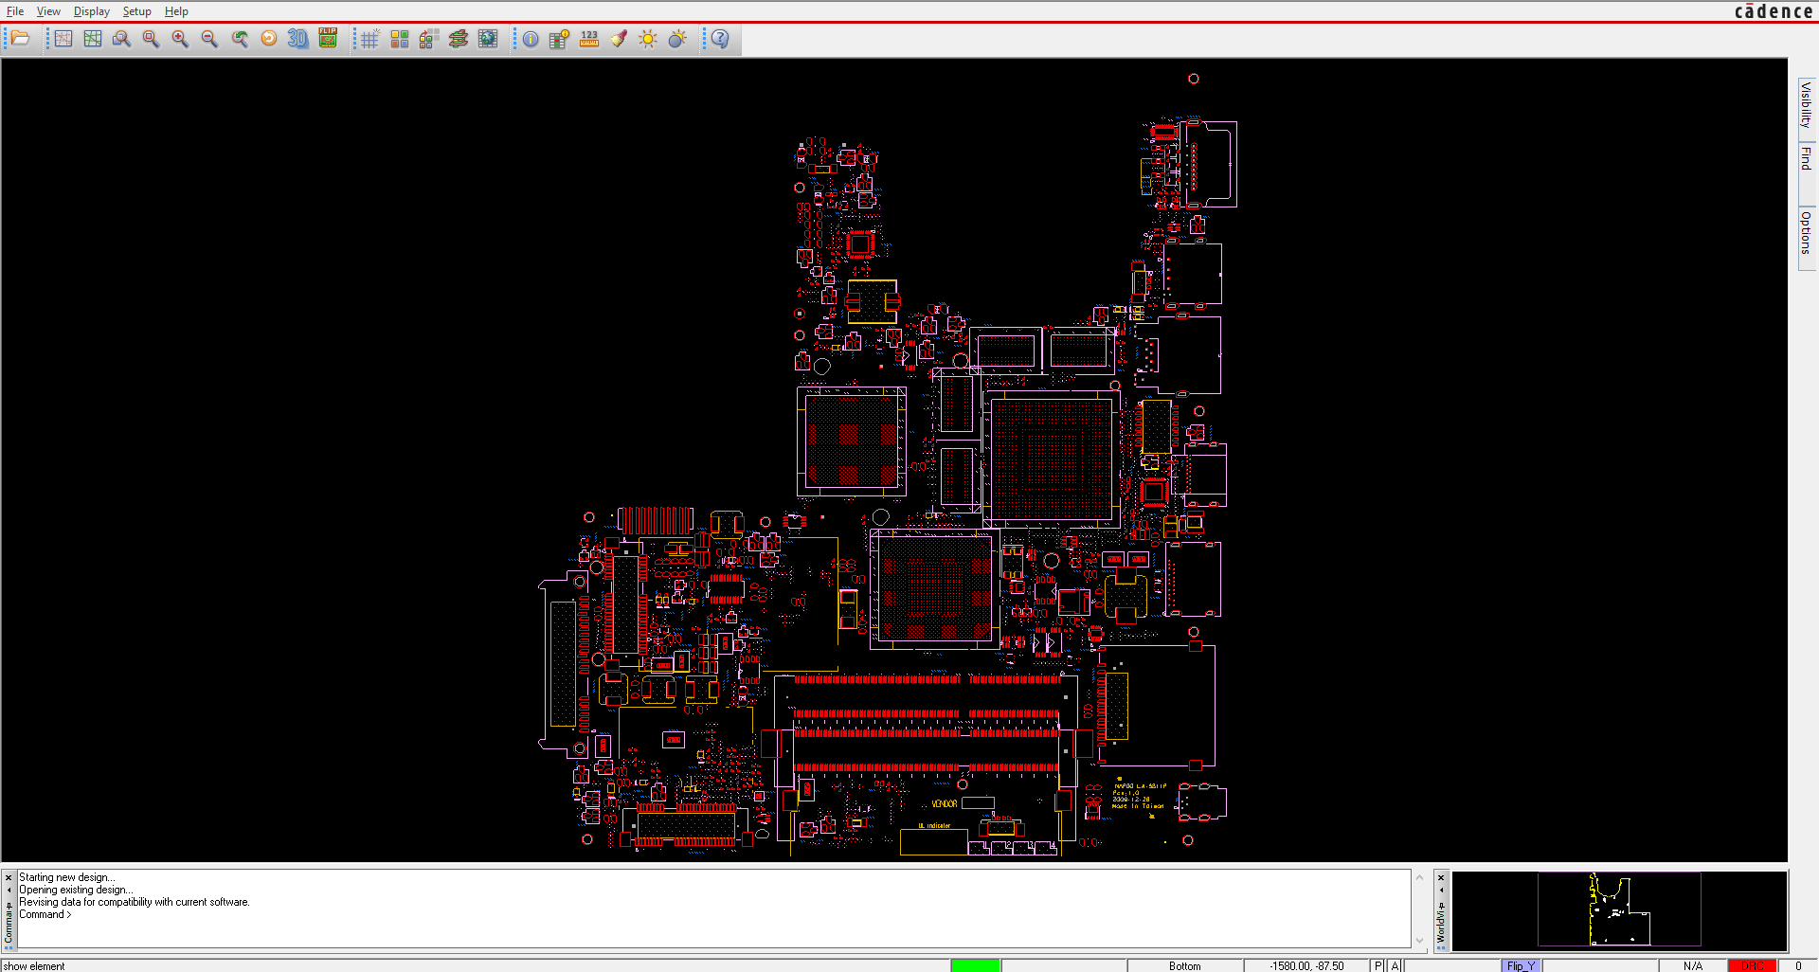Click the 'Revising data for compatibility' log line

(135, 902)
